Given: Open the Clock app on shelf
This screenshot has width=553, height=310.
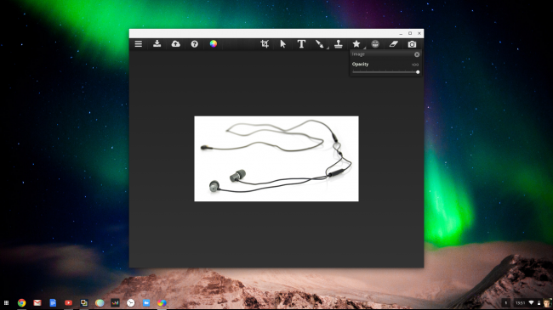Looking at the screenshot, I should click(130, 303).
